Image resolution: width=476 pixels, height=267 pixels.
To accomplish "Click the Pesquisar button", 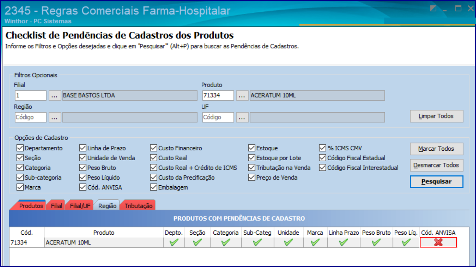I will tap(436, 182).
